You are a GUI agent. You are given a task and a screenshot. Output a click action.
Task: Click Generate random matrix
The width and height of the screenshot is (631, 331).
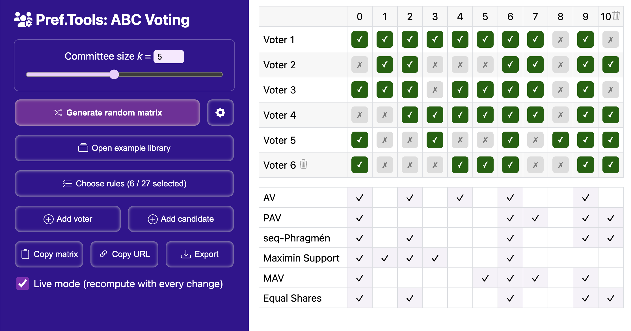tap(107, 113)
